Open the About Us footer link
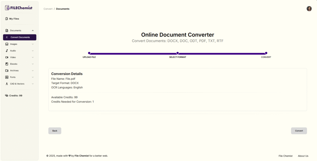Image resolution: width=317 pixels, height=161 pixels. click(303, 156)
